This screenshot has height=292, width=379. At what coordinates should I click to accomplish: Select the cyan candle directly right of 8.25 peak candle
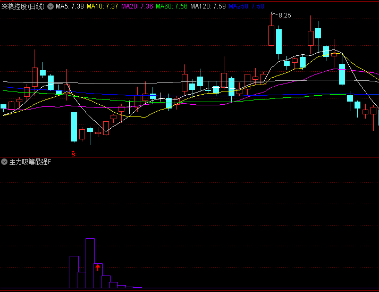(x=279, y=42)
